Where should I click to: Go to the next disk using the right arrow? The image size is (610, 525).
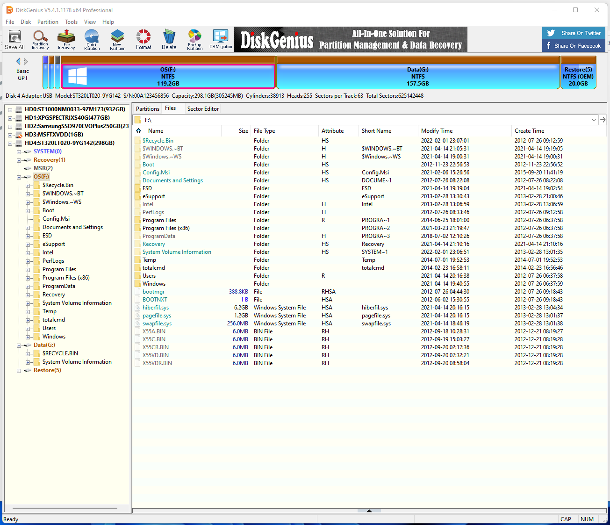(26, 61)
